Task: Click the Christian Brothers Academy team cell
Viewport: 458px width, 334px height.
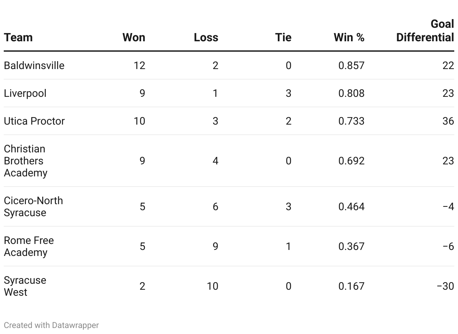Action: tap(26, 161)
